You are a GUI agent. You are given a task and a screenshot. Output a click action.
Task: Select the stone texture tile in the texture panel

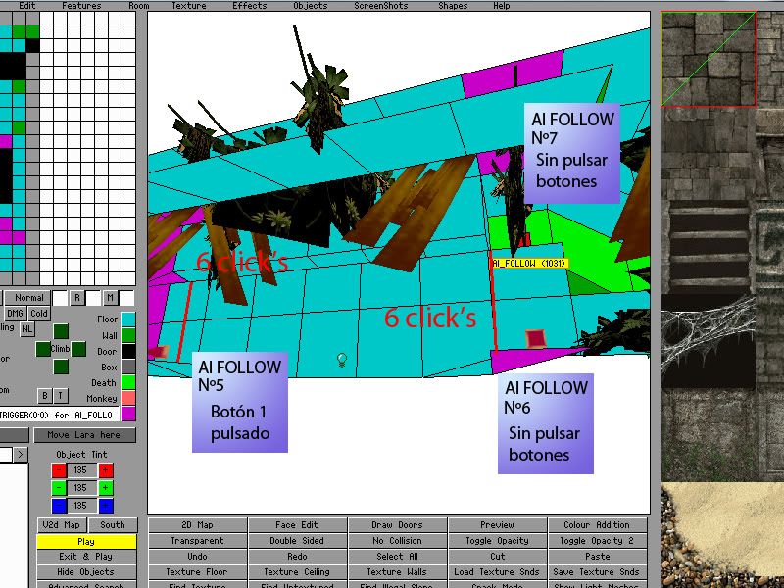pyautogui.click(x=709, y=59)
